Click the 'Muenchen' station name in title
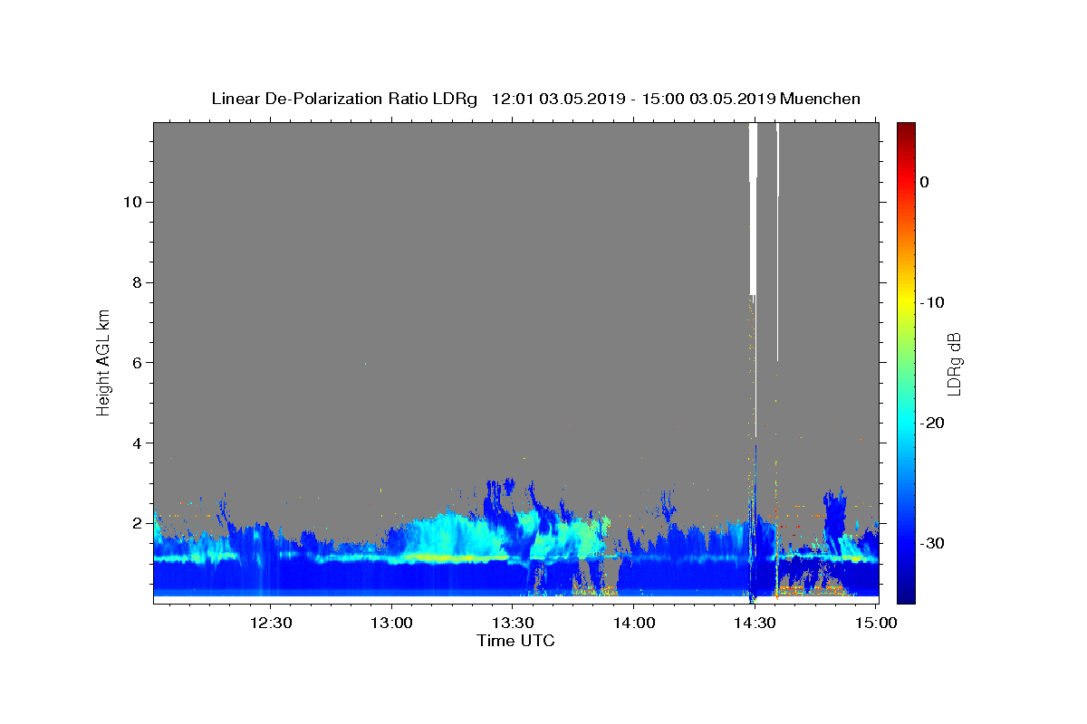This screenshot has height=724, width=1087. tap(820, 99)
